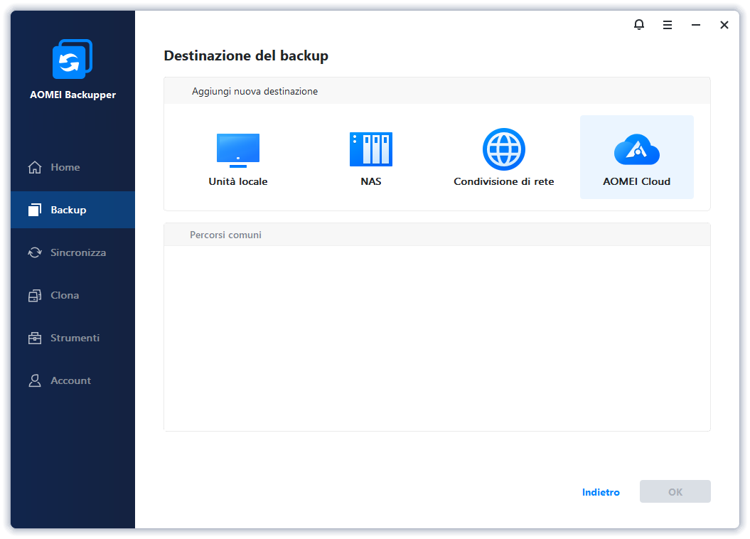Viewport: 750px width, 539px height.
Task: Switch to the Sincronizza section
Action: coord(77,252)
